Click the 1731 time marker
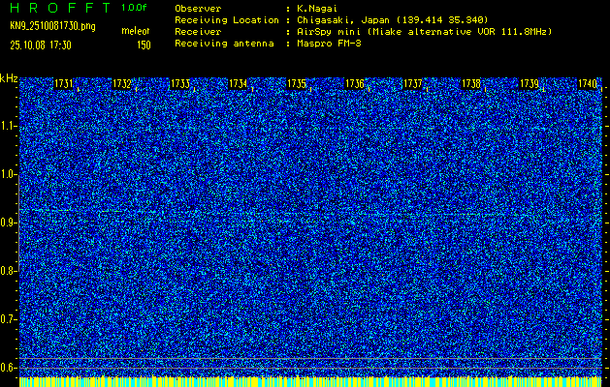 (x=64, y=84)
